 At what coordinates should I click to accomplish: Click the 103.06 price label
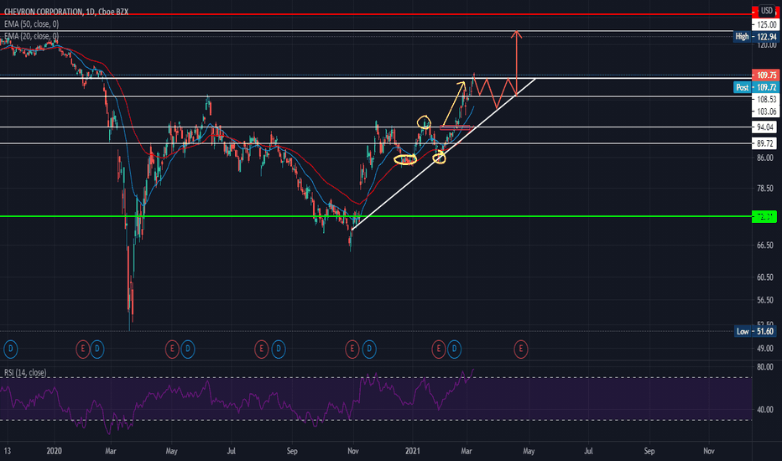click(x=765, y=111)
